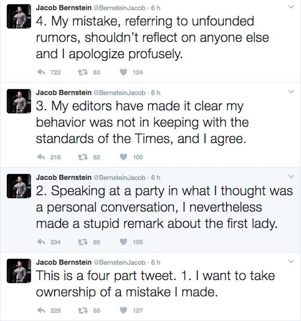Open dropdown arrow on the editors tweet
Viewport: 301px width, 321px height.
pos(291,92)
